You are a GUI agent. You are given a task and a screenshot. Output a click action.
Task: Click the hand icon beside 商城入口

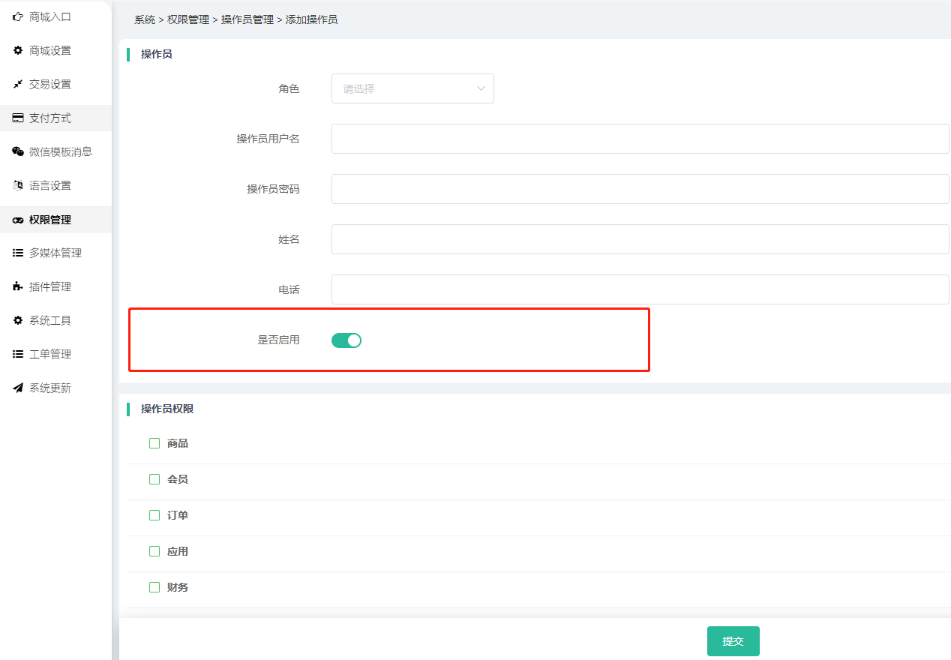point(18,16)
